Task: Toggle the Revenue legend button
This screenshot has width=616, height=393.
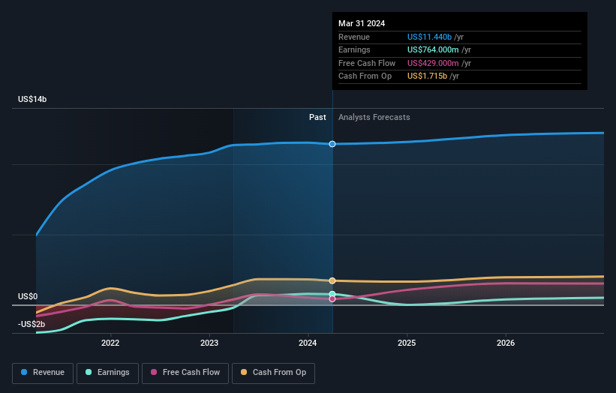Action: (43, 373)
